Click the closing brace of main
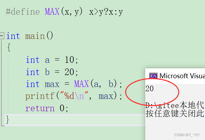The width and height of the screenshot is (205, 140). click(x=7, y=120)
